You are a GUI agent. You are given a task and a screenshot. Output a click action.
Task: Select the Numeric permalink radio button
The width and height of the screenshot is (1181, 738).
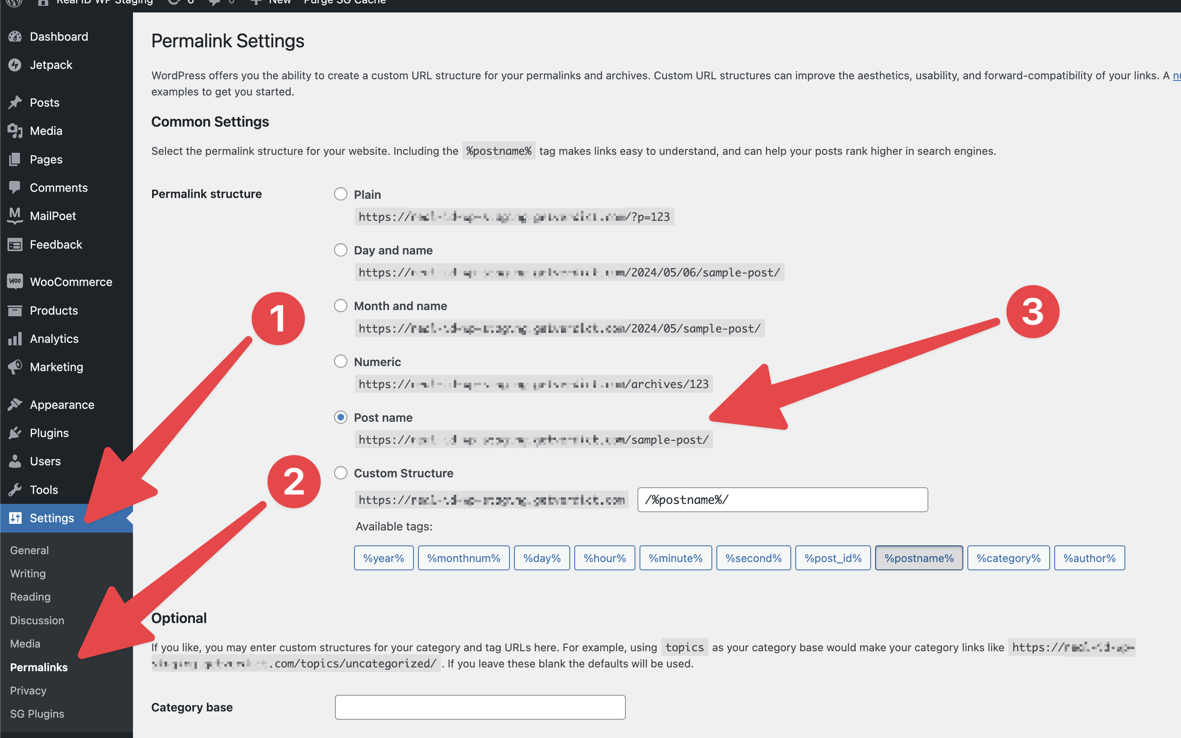pyautogui.click(x=340, y=362)
